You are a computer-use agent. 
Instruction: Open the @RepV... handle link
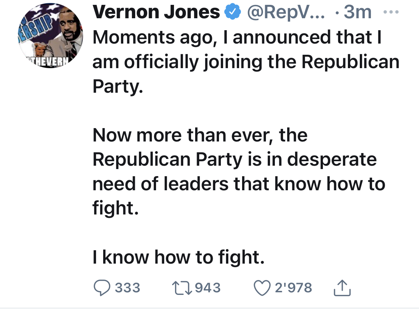[x=286, y=12]
